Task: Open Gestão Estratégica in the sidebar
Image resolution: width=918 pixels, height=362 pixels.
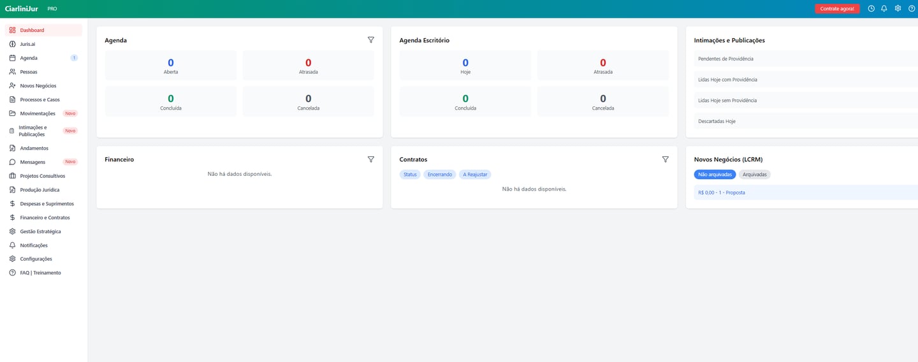Action: [44, 231]
